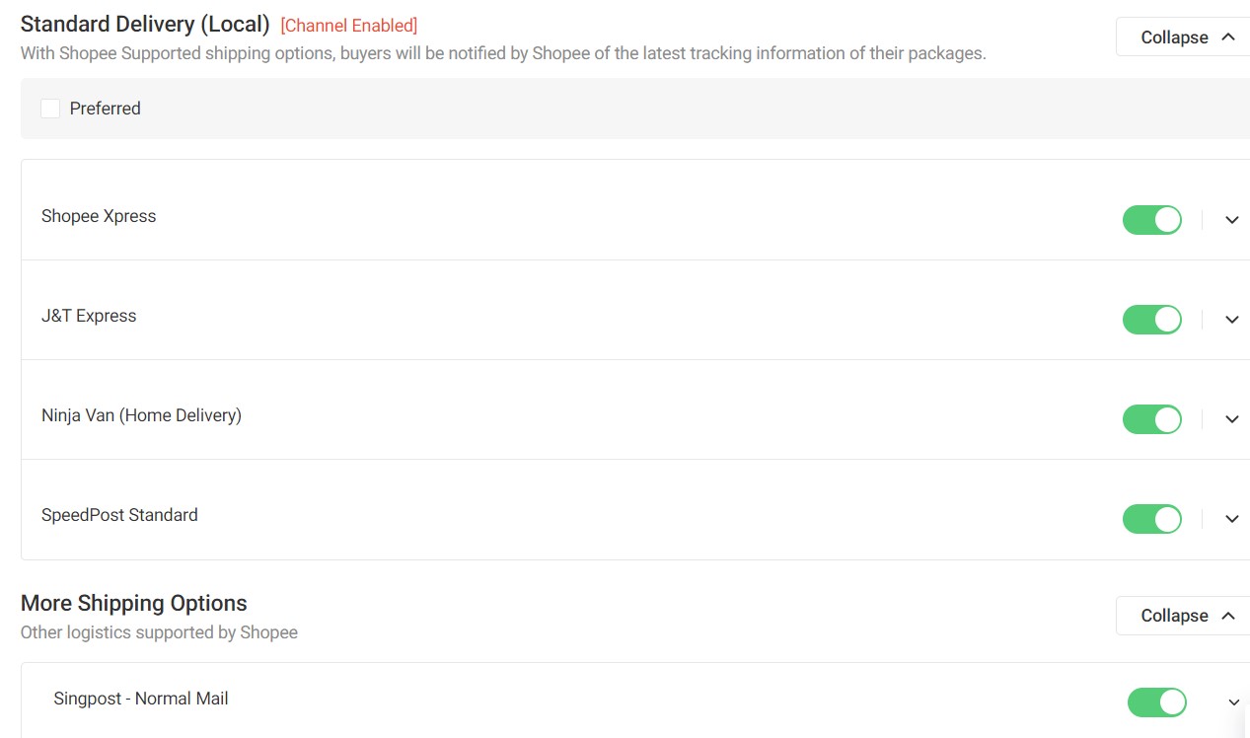Tick the Preferred checkbox

point(50,109)
